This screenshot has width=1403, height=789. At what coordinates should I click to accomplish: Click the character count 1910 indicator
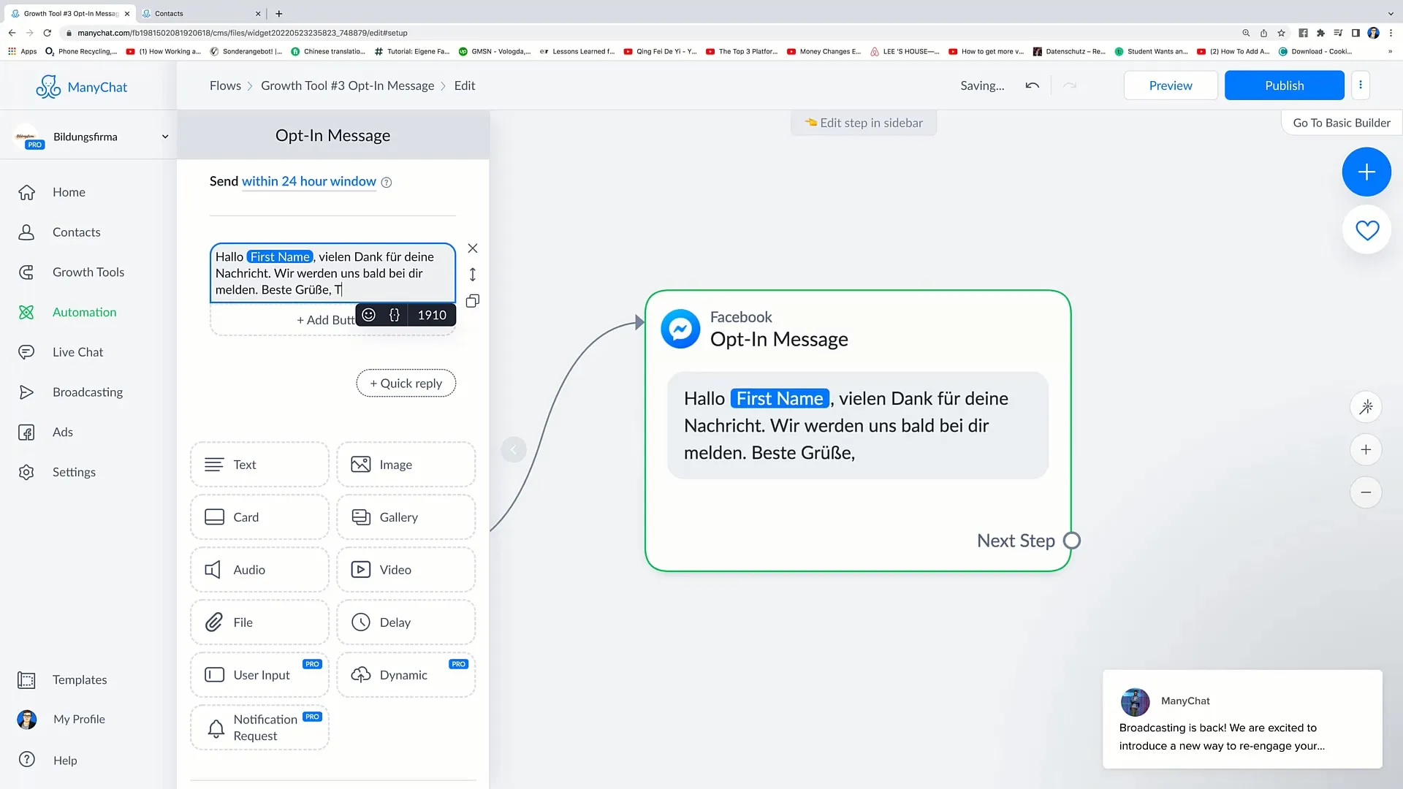click(x=432, y=315)
